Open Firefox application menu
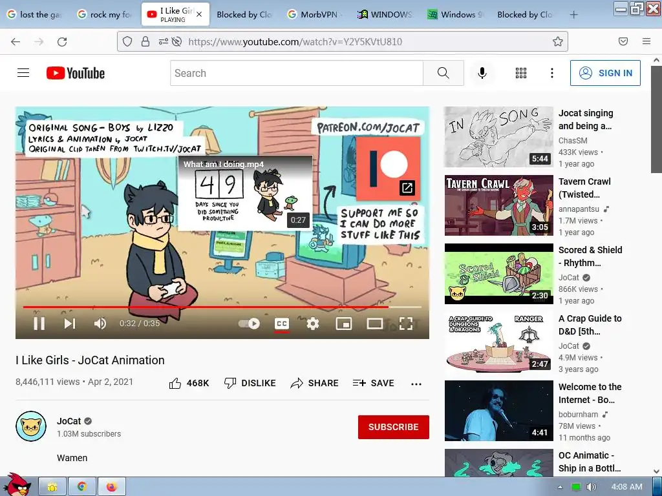Screen dimensions: 662x496 [646, 41]
